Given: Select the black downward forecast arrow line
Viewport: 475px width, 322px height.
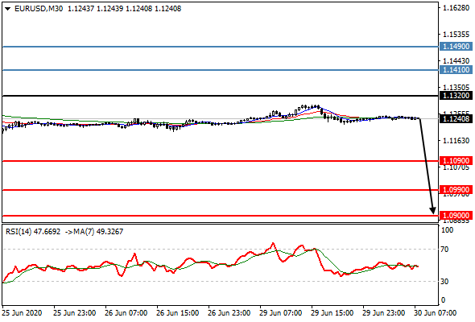Looking at the screenshot, I should pyautogui.click(x=426, y=164).
